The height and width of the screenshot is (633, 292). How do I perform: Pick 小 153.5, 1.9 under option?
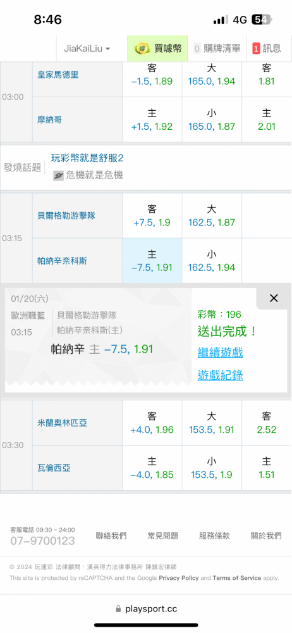click(212, 468)
